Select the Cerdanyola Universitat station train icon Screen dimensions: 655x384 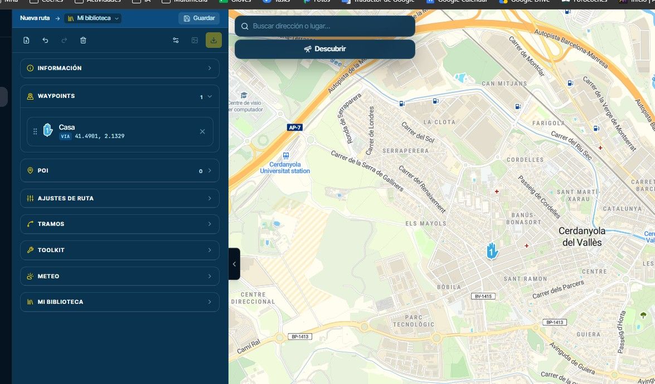[286, 156]
